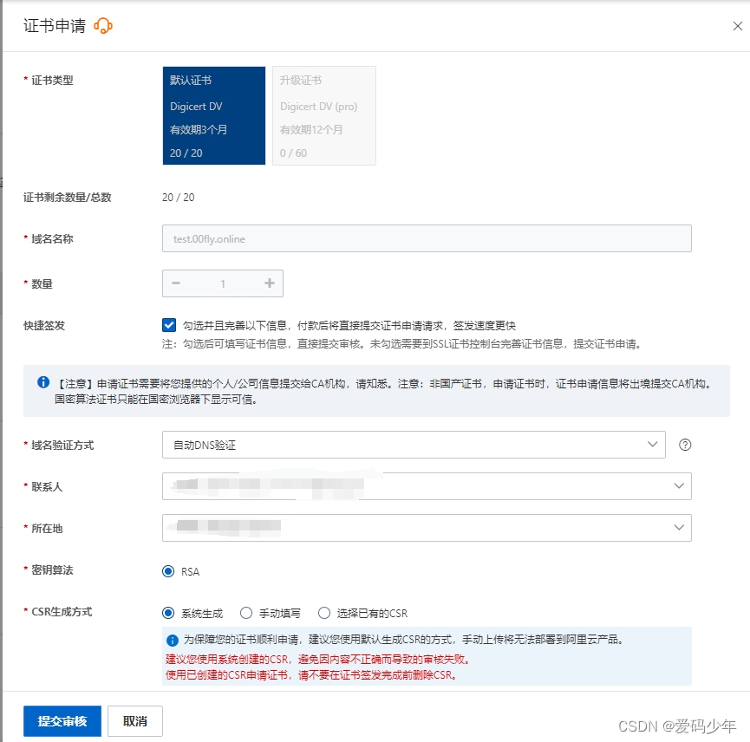Click the help question mark icon
Viewport: 750px width, 742px height.
pyautogui.click(x=685, y=445)
